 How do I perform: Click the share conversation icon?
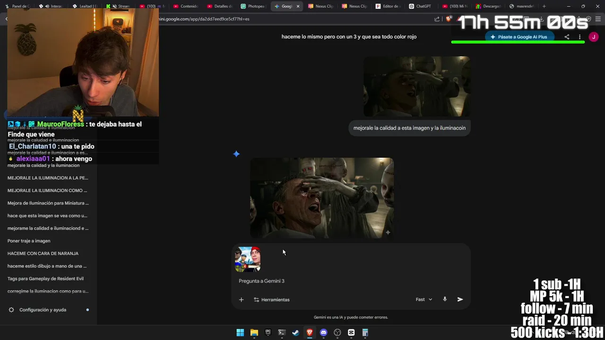pos(567,37)
